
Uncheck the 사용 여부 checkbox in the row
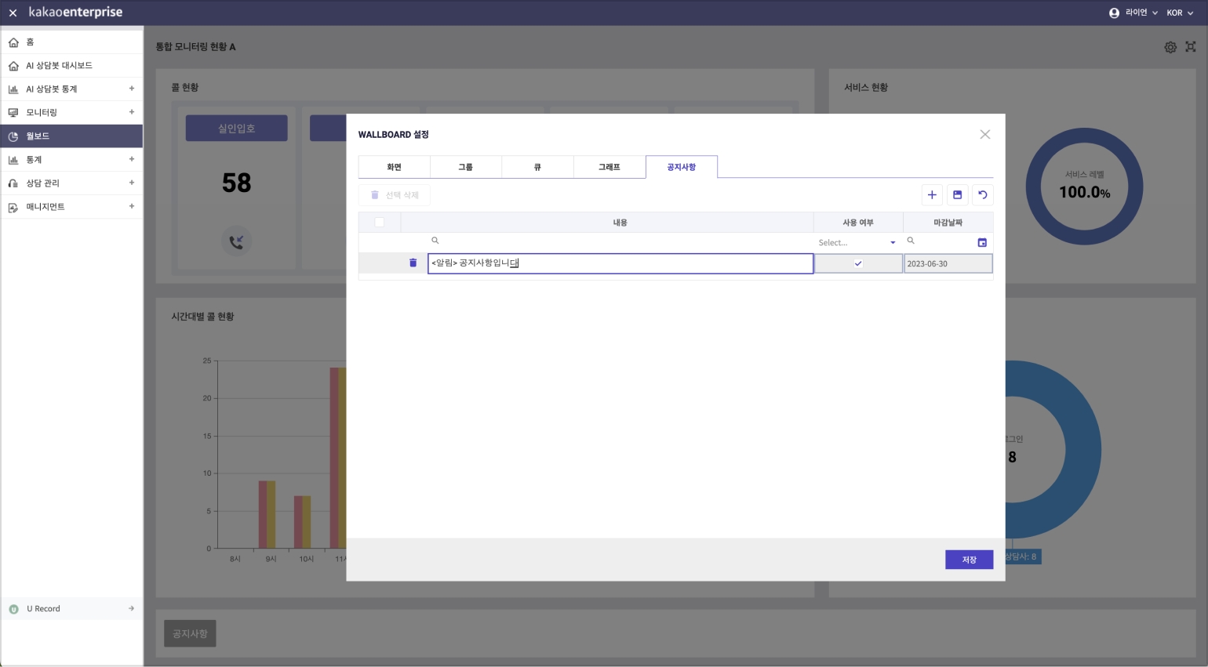coord(858,264)
